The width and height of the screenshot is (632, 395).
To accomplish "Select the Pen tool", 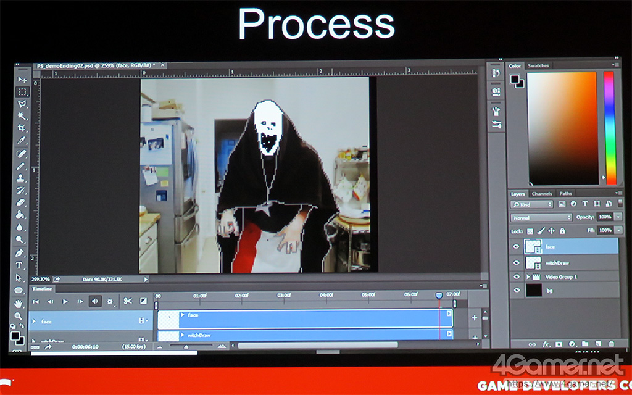I will (19, 252).
